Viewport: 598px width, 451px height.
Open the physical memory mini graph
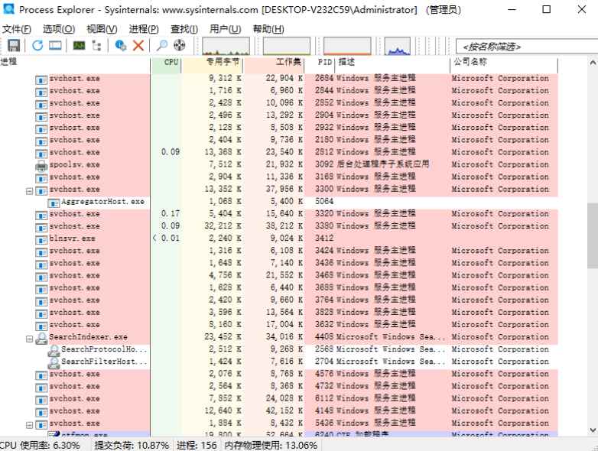click(x=347, y=46)
